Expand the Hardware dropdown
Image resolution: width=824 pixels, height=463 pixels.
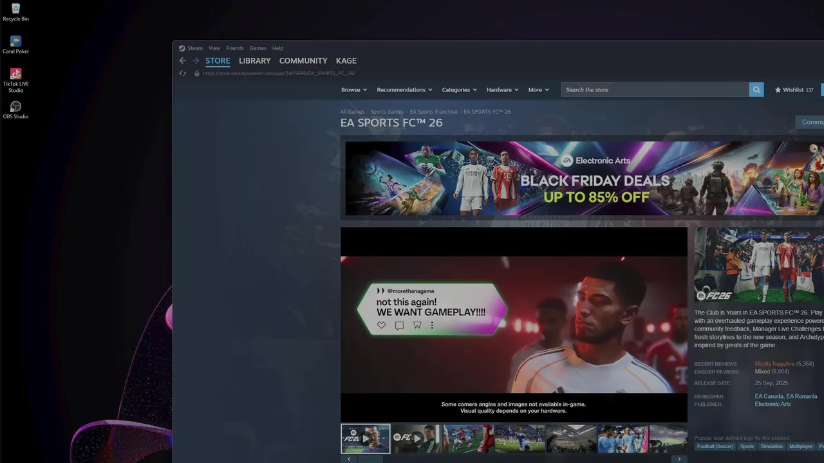point(502,90)
